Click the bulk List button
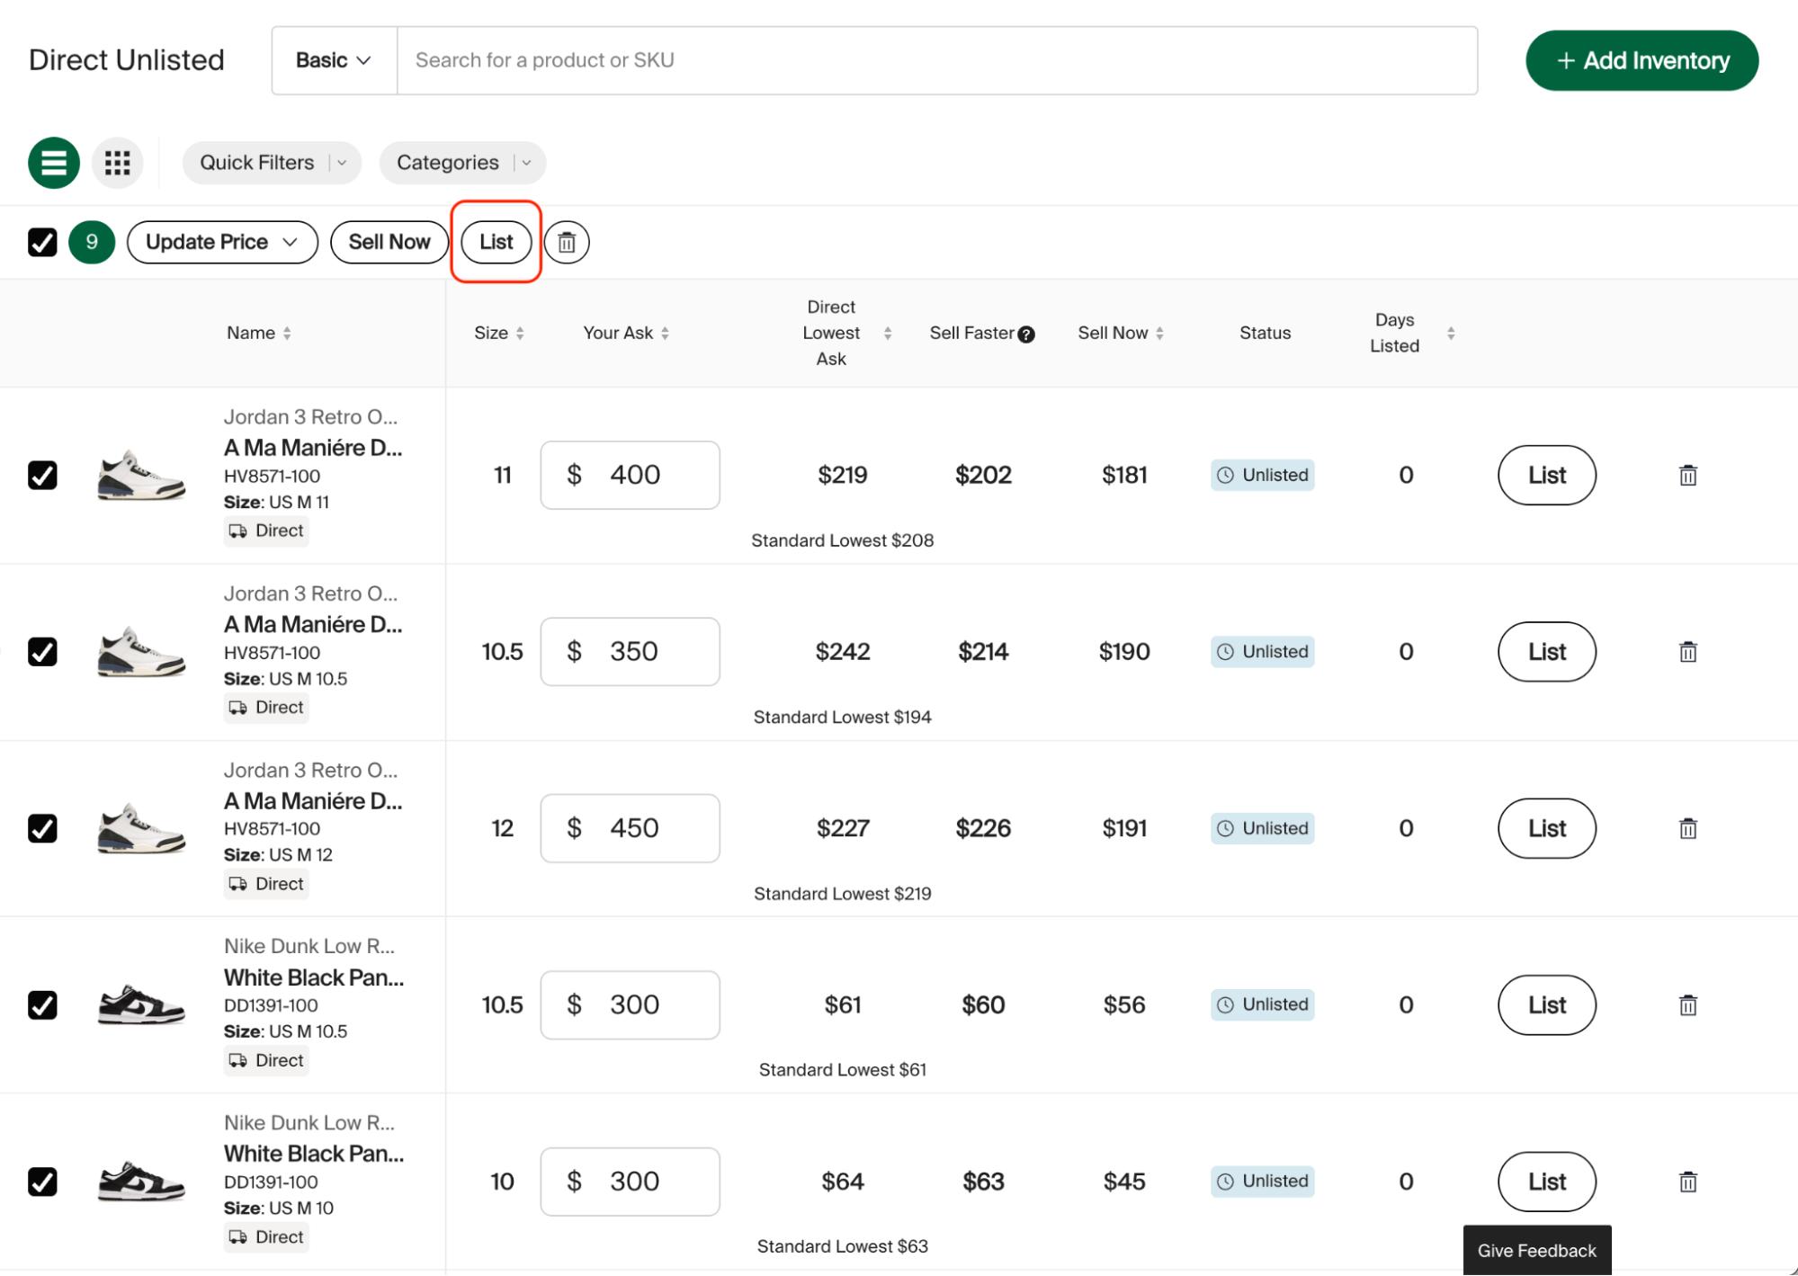 click(x=496, y=242)
